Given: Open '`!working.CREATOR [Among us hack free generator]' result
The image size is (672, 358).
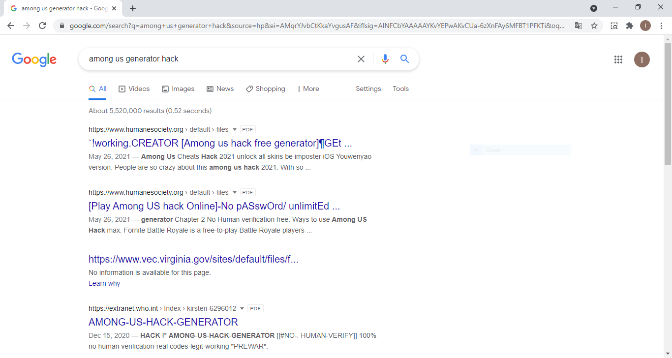Looking at the screenshot, I should tap(220, 144).
